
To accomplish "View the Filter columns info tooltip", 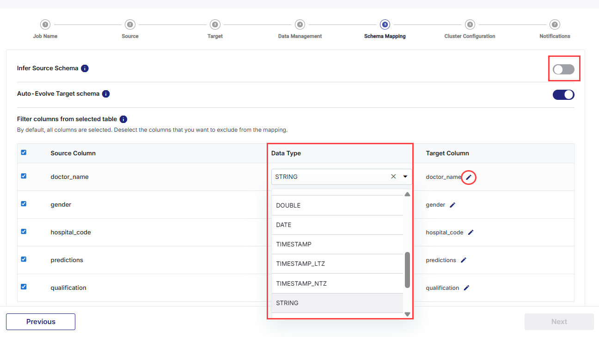I will point(123,119).
